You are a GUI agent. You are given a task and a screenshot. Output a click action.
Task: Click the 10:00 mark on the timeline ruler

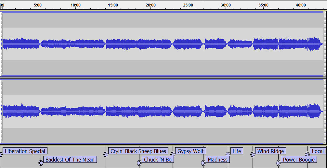(75, 5)
